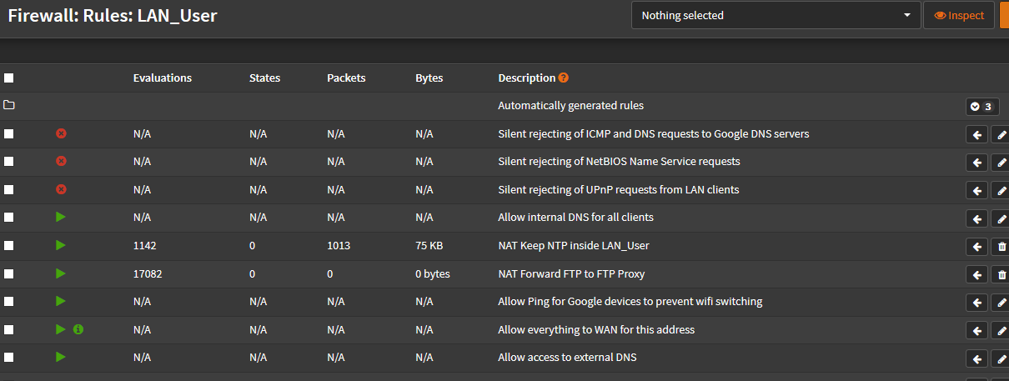Select checkbox for NAT Keep NTP rule

(9, 246)
